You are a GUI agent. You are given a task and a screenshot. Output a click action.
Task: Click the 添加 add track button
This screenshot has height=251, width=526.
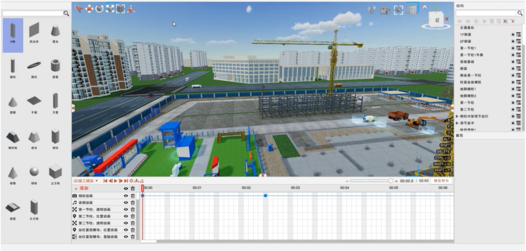(81, 188)
